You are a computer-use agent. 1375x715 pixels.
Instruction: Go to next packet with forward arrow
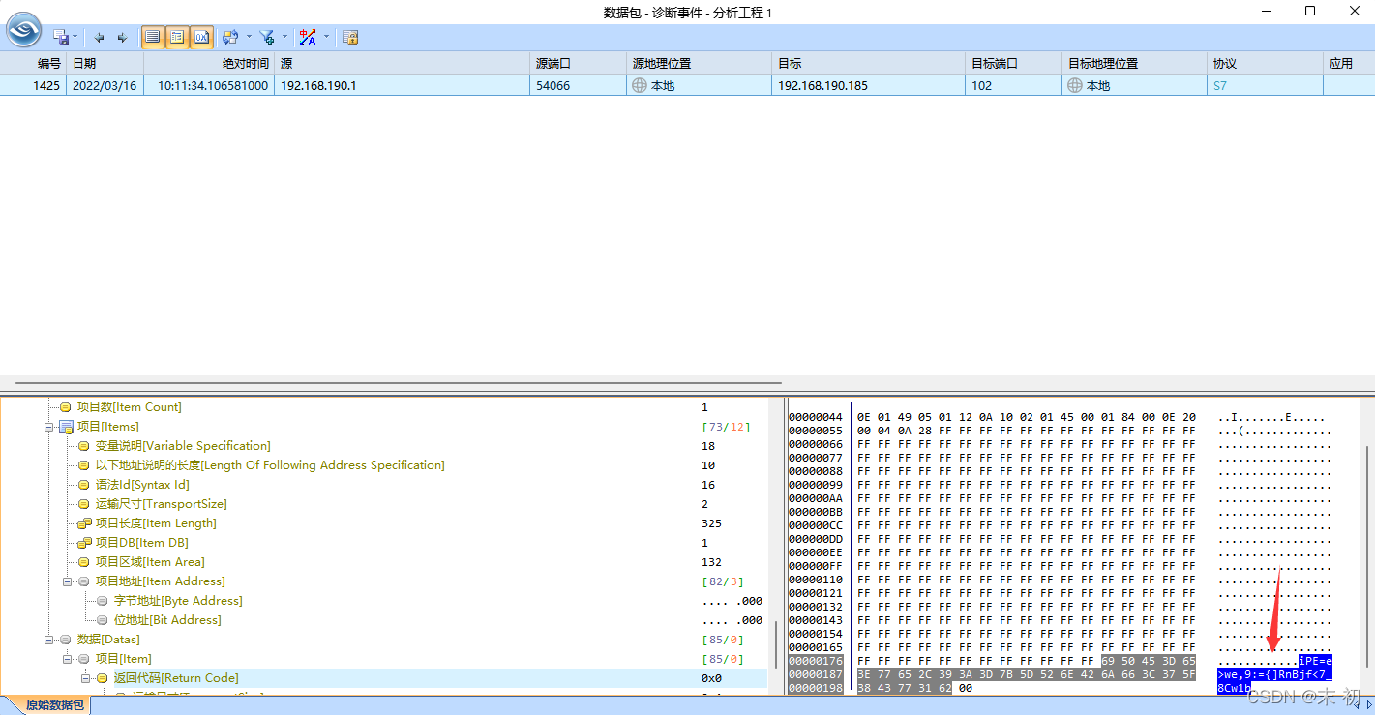[x=122, y=37]
